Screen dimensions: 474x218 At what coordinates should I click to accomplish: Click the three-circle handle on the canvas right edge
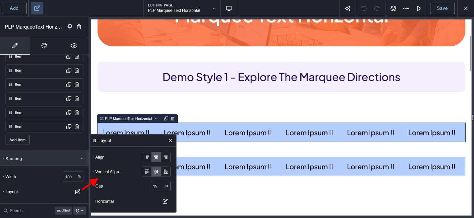pyautogui.click(x=472, y=117)
